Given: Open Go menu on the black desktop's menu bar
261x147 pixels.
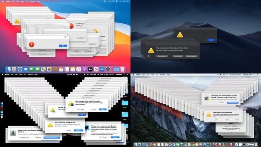Looking at the screenshot, I should (25, 75).
